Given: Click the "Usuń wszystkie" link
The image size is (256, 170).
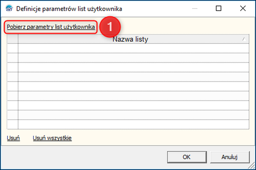Looking at the screenshot, I should click(52, 138).
